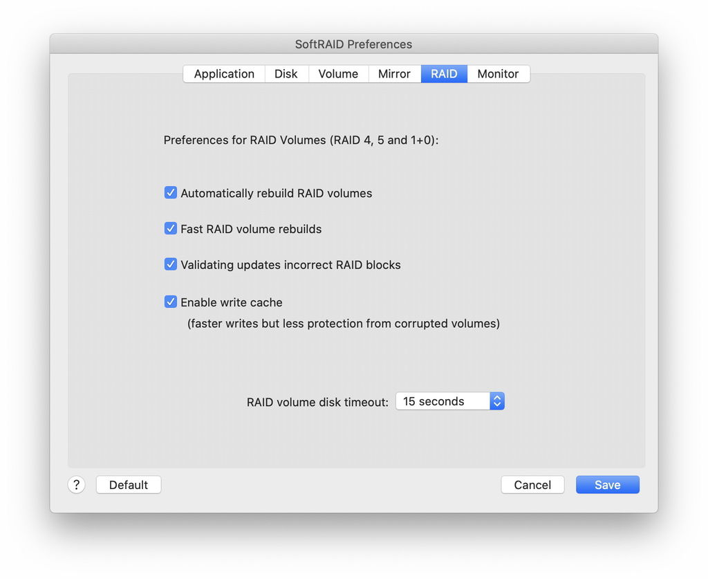Click the SoftRAID Preferences window title
Viewport: 708px width, 579px height.
[x=353, y=44]
